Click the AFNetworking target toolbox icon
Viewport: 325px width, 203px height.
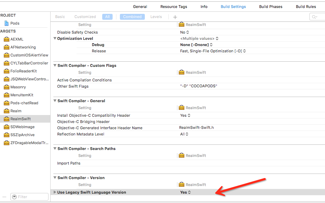click(7, 47)
